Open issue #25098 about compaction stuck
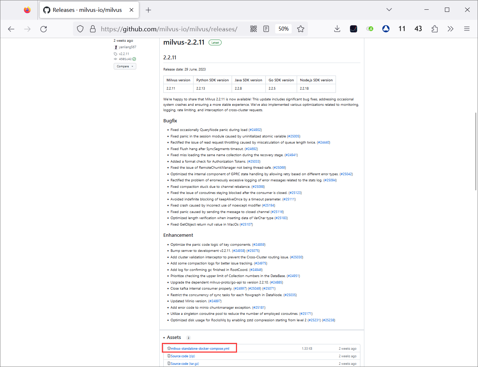 (x=258, y=187)
